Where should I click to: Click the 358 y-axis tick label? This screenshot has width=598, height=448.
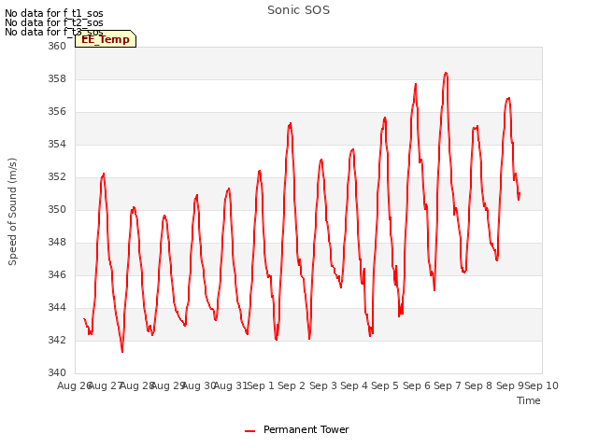[x=57, y=78]
